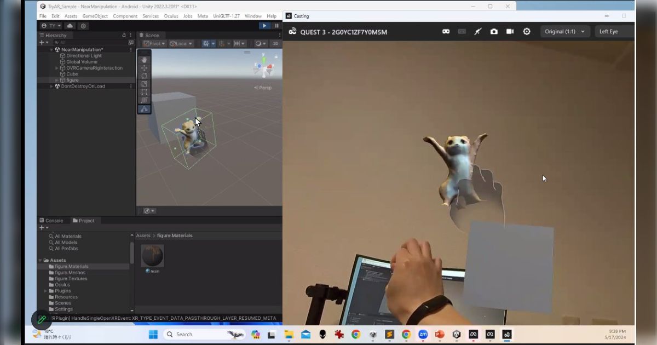657x345 pixels.
Task: Click the VR headset icon in Casting
Action: [446, 32]
